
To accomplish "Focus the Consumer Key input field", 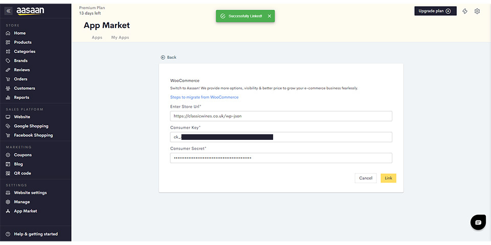I will coord(281,137).
